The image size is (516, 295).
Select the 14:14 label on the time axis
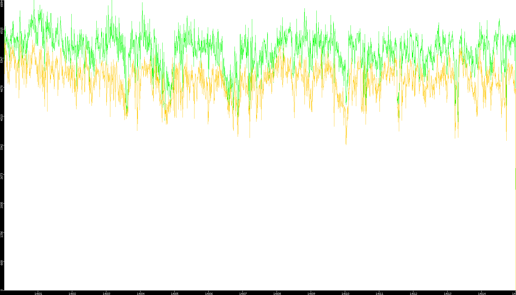pos(482,294)
